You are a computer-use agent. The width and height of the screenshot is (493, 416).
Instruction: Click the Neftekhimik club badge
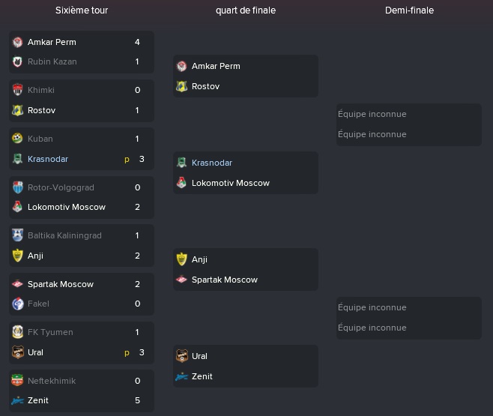(18, 381)
